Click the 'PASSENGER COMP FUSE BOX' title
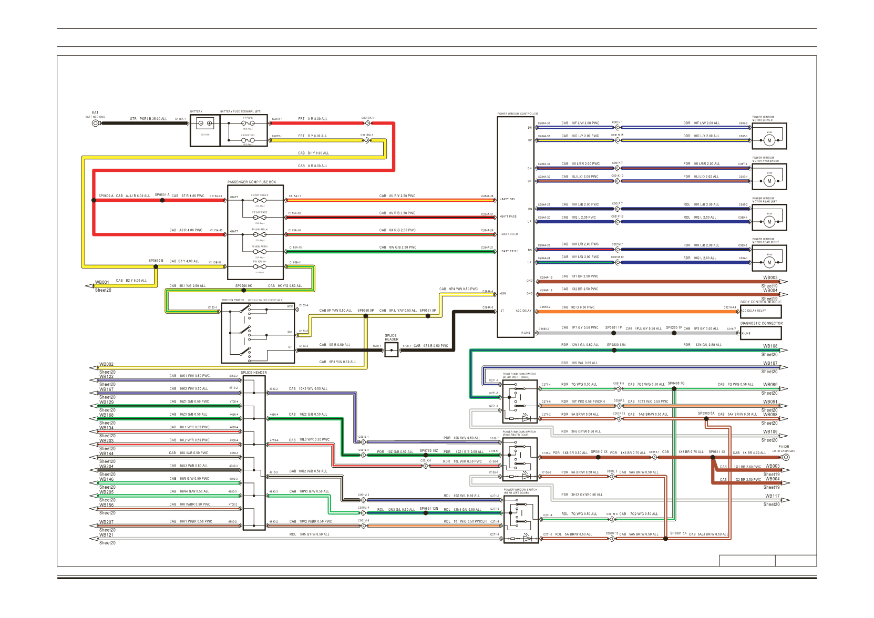Viewport: 874px width, 618px height. [252, 182]
